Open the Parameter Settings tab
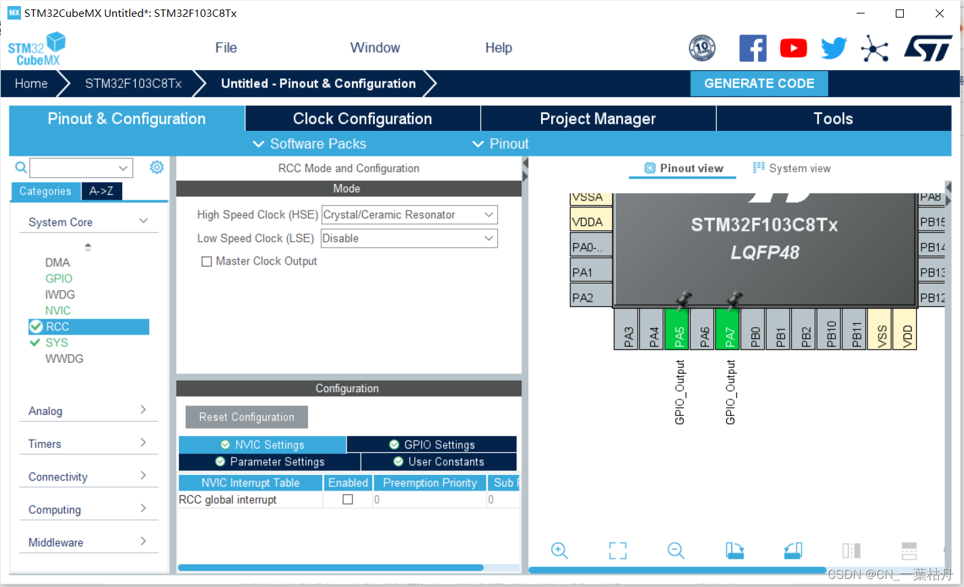The image size is (964, 587). pos(270,462)
